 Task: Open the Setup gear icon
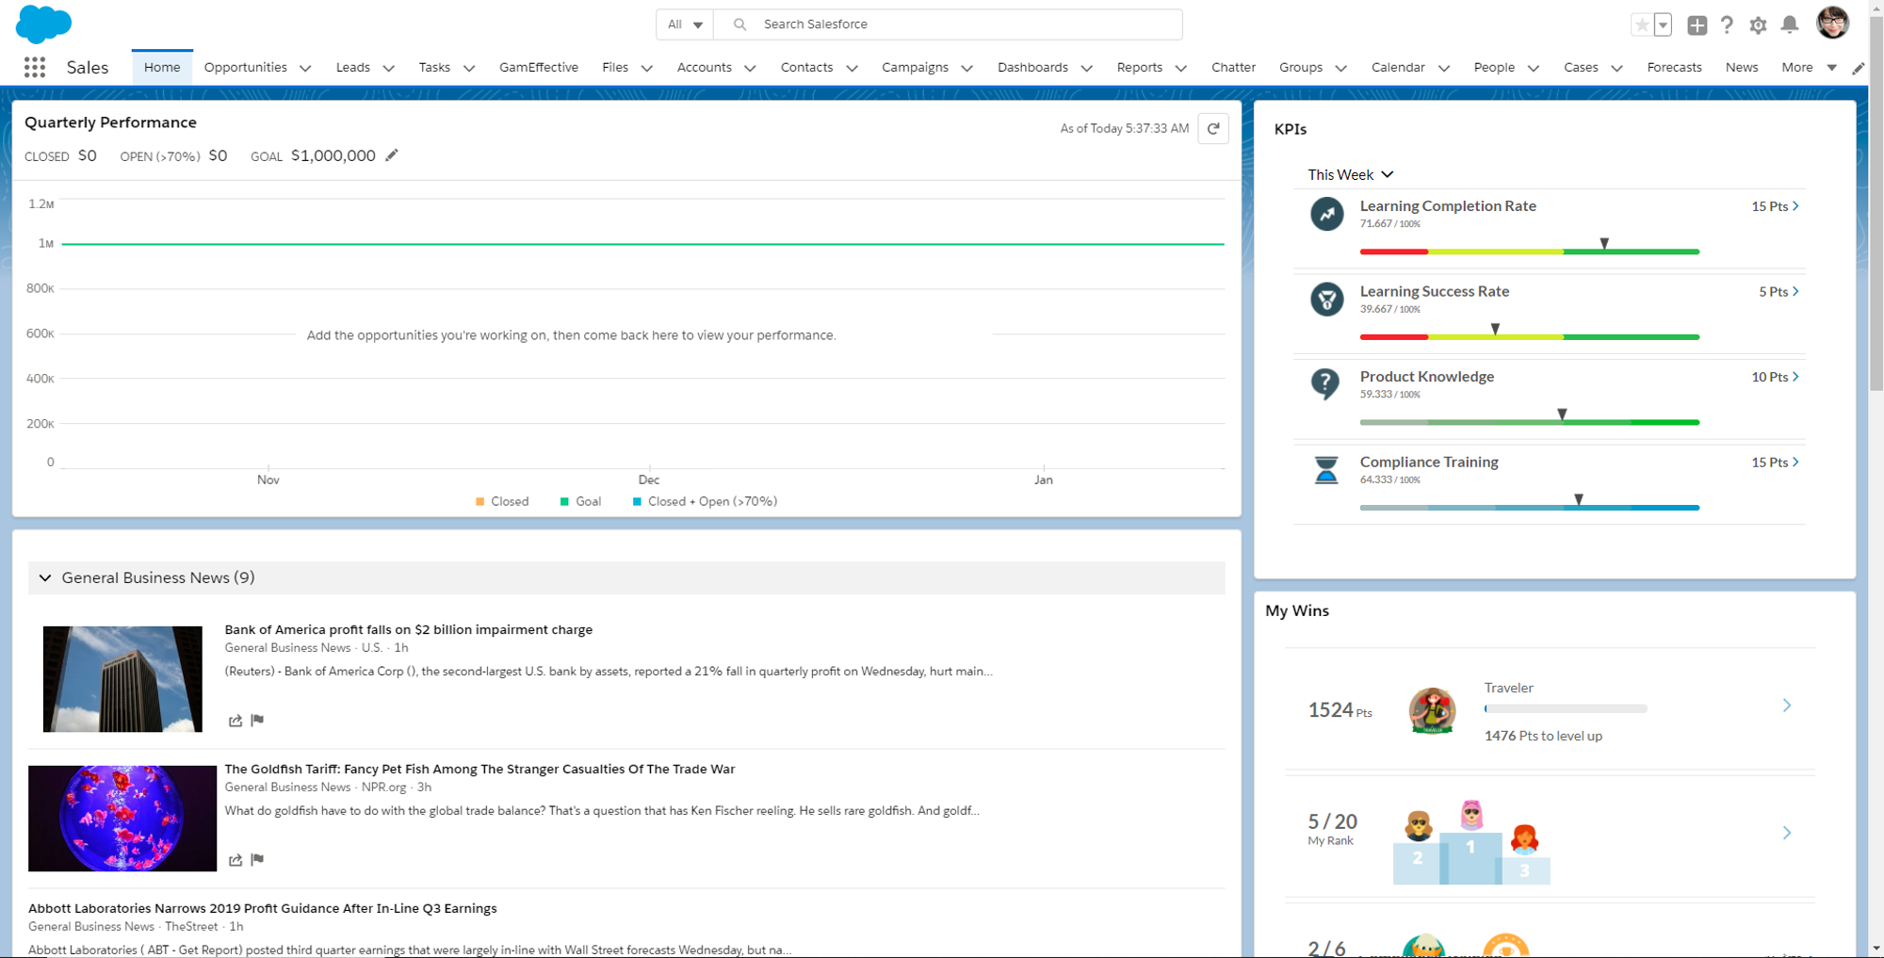(1758, 24)
